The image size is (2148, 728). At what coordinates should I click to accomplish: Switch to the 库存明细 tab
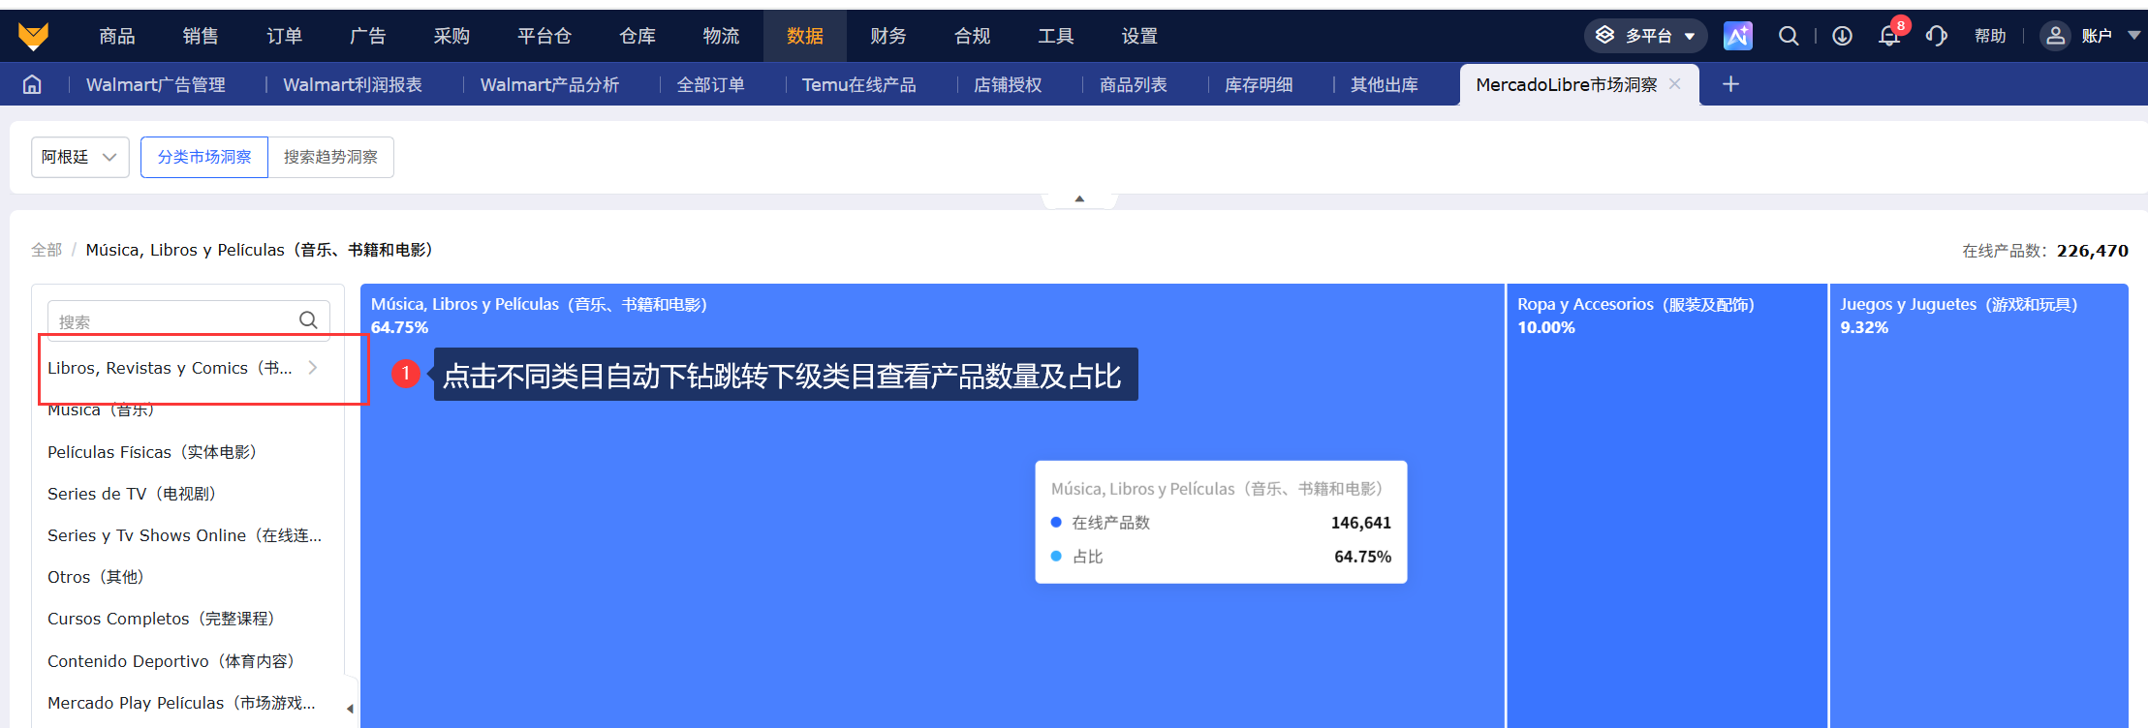point(1259,84)
